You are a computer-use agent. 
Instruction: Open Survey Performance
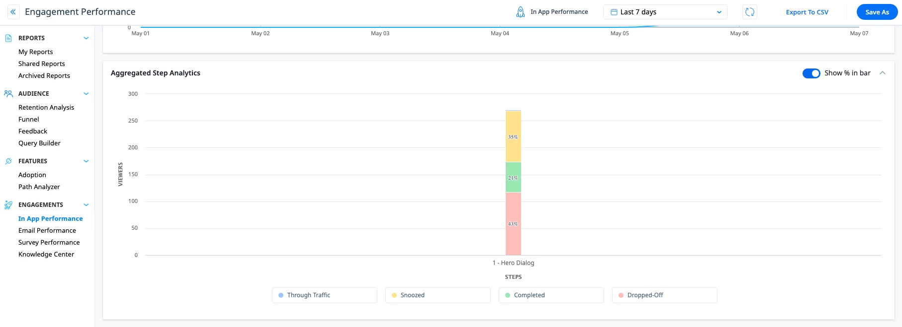coord(49,243)
